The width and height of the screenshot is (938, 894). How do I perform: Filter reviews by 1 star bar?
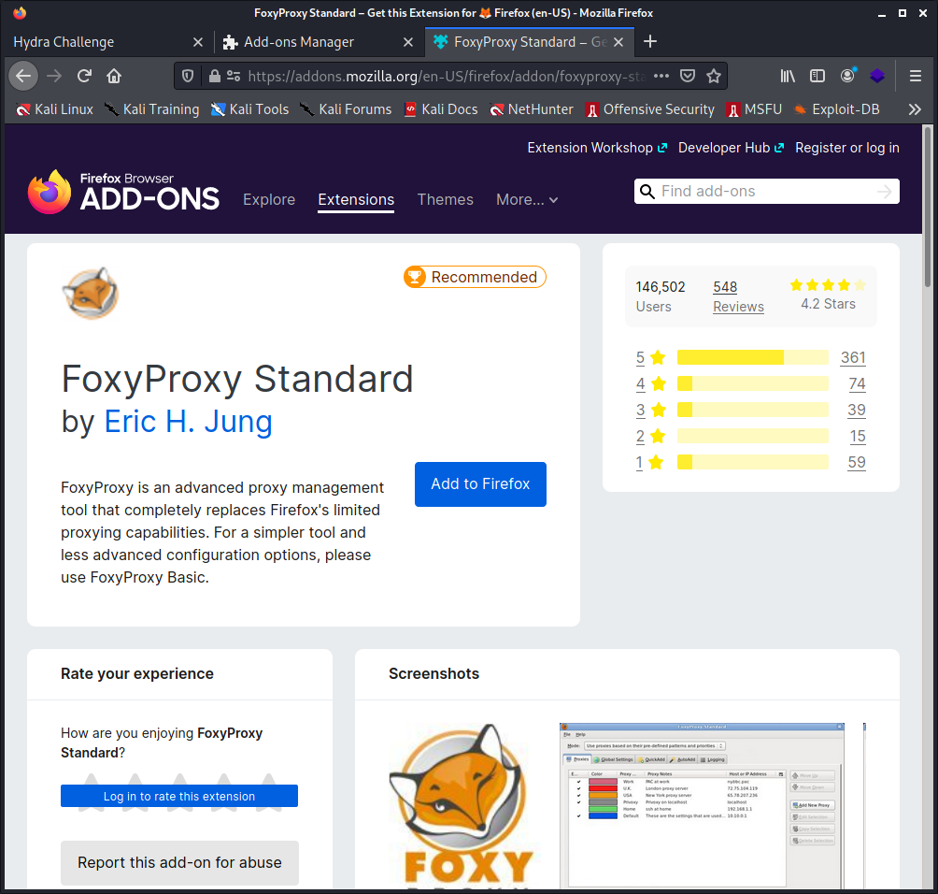pos(753,462)
